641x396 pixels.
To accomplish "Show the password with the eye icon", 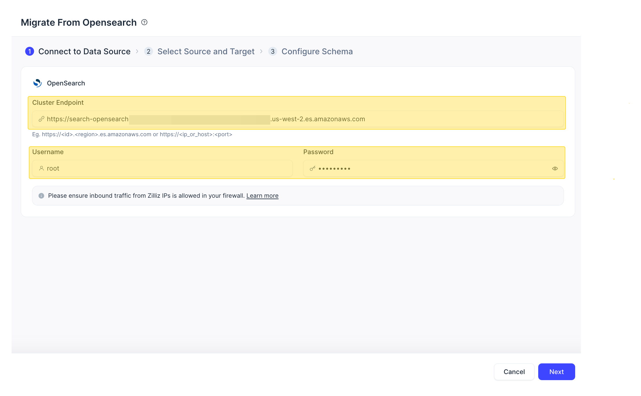I will (555, 169).
